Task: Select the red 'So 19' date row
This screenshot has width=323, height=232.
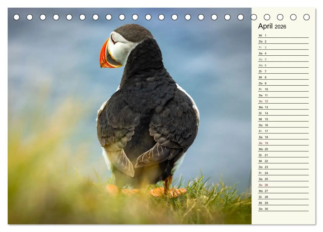Action: pos(283,143)
